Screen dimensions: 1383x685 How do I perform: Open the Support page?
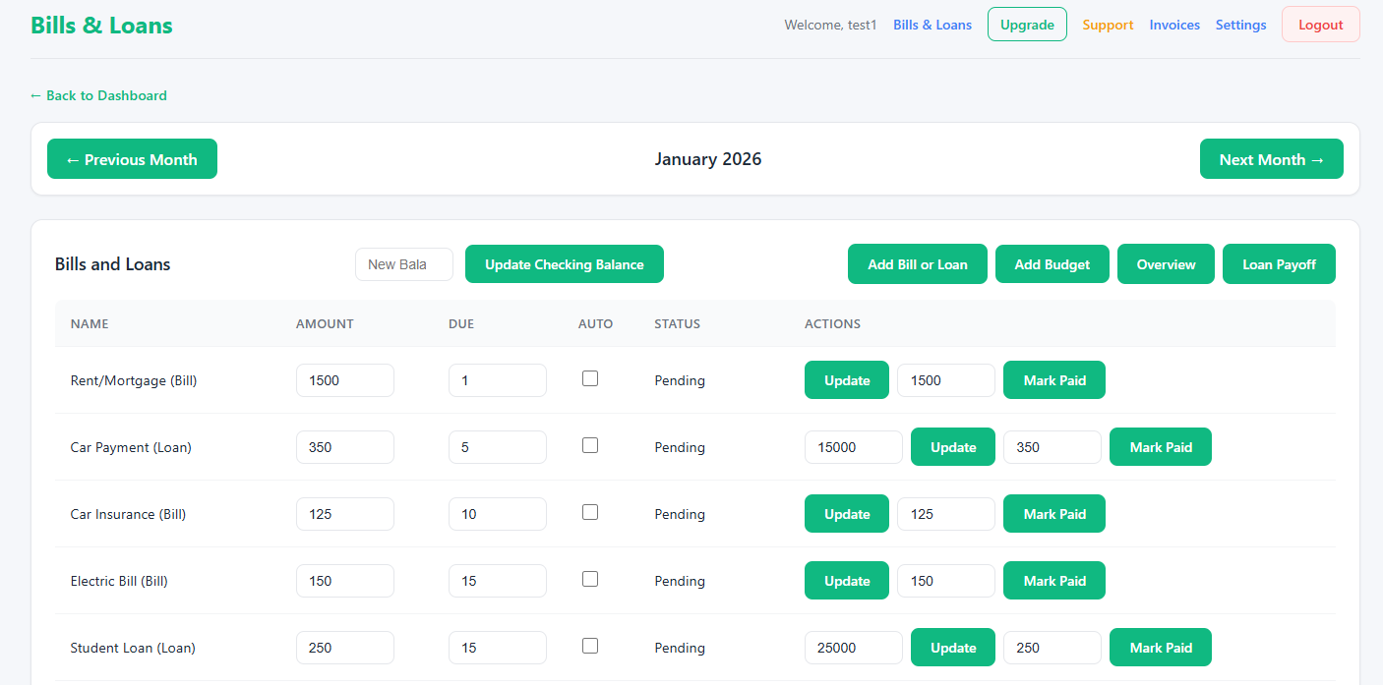(1108, 25)
